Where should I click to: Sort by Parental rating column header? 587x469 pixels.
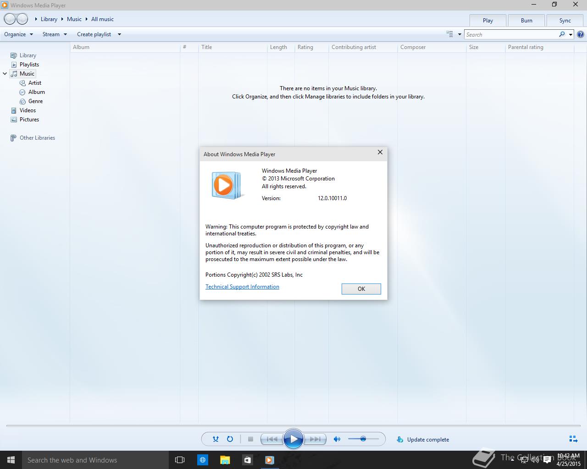tap(539, 47)
